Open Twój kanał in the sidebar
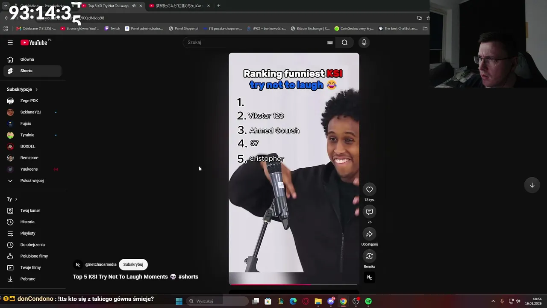 click(x=32, y=210)
